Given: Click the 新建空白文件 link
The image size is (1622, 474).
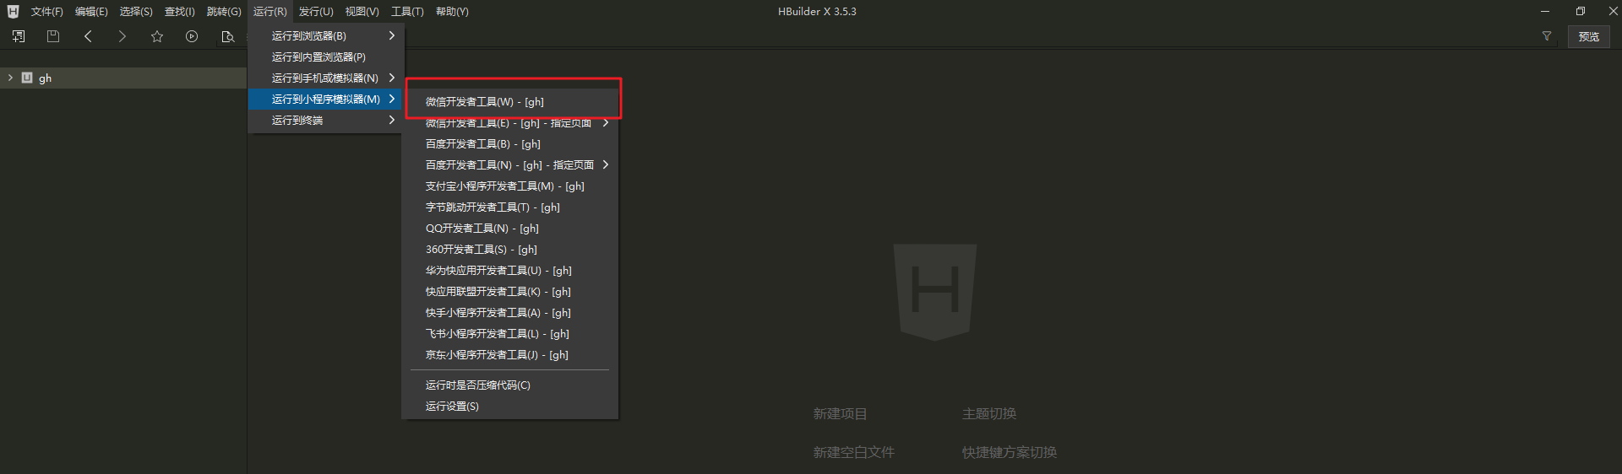Looking at the screenshot, I should (x=853, y=452).
